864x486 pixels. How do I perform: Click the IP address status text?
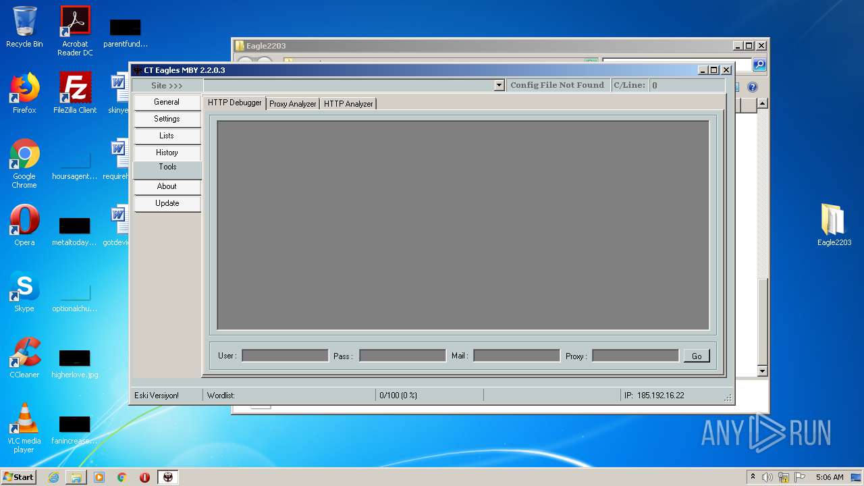(654, 396)
